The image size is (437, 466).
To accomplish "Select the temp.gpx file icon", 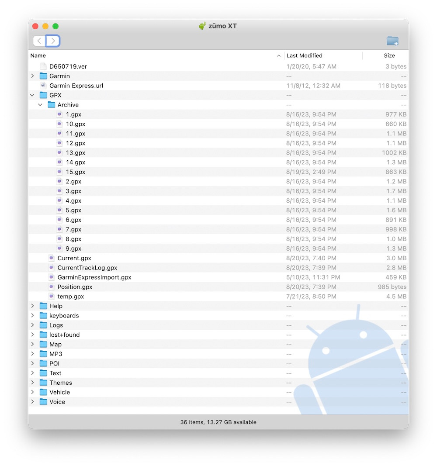I will [x=52, y=296].
